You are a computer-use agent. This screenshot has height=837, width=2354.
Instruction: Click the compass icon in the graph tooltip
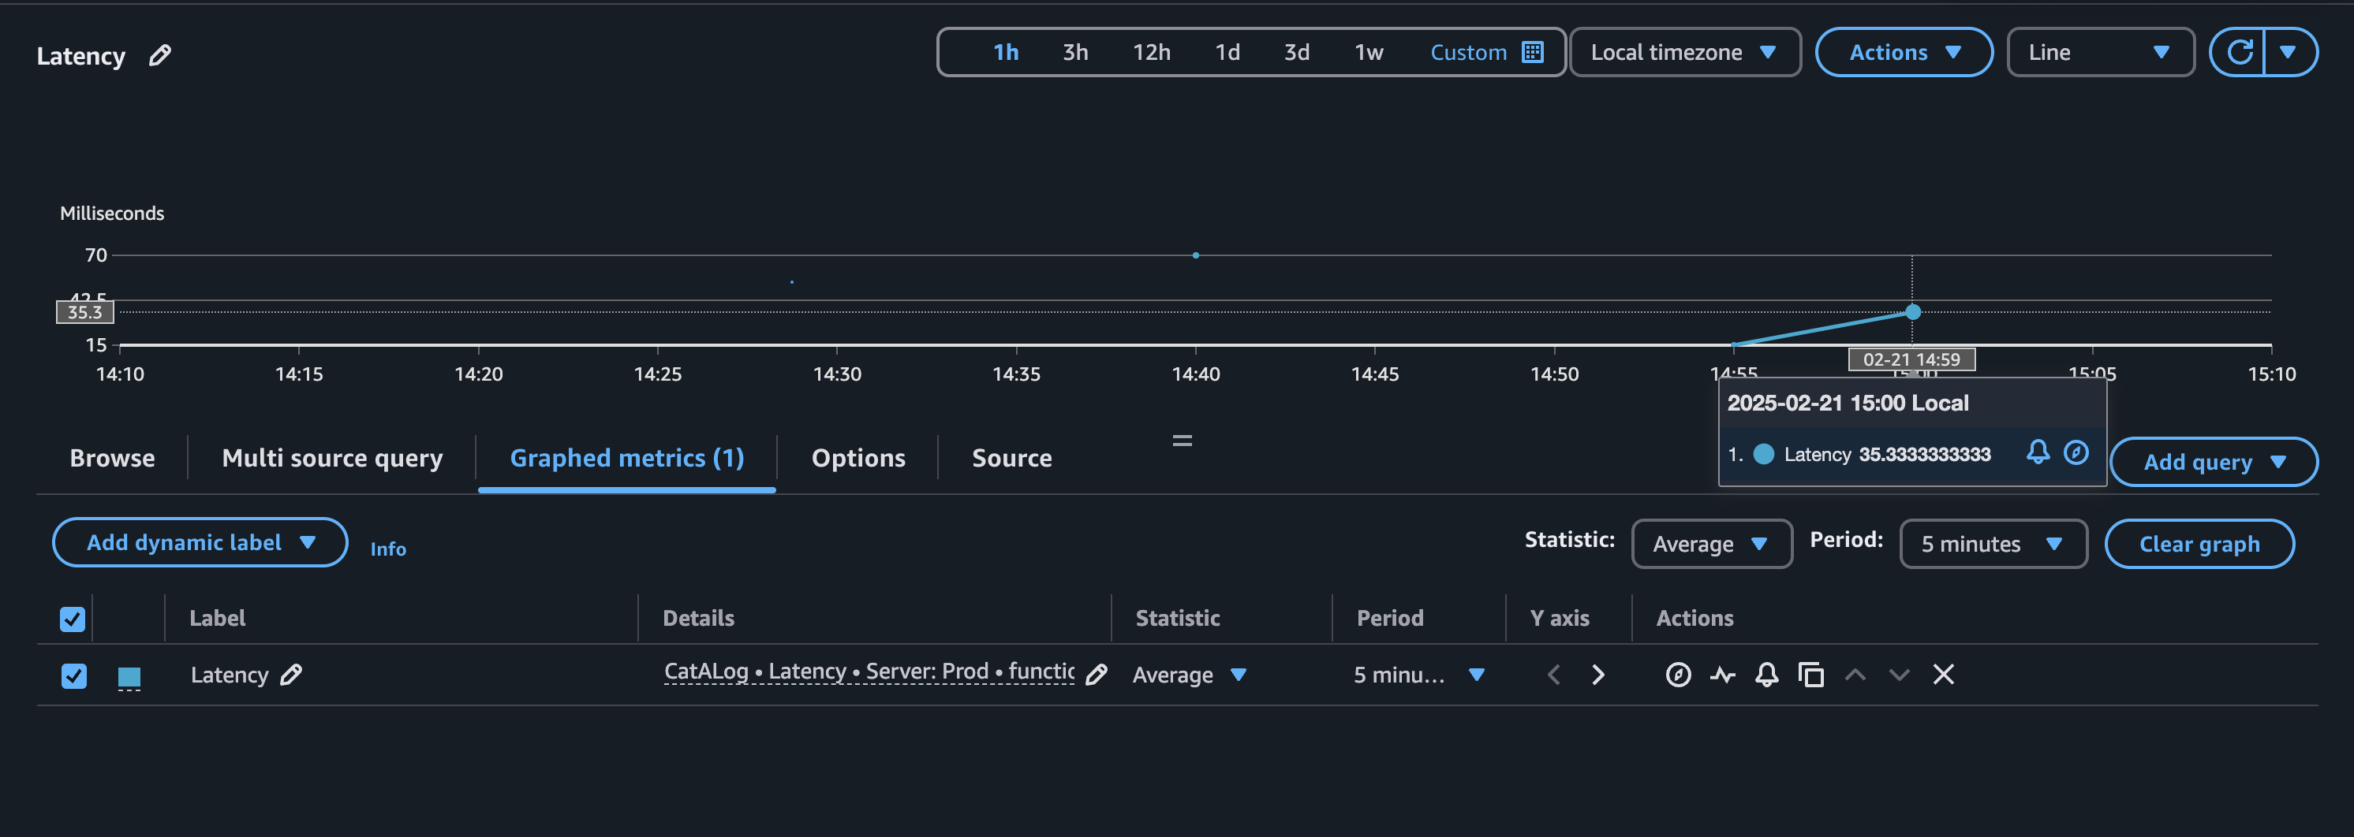point(2076,452)
